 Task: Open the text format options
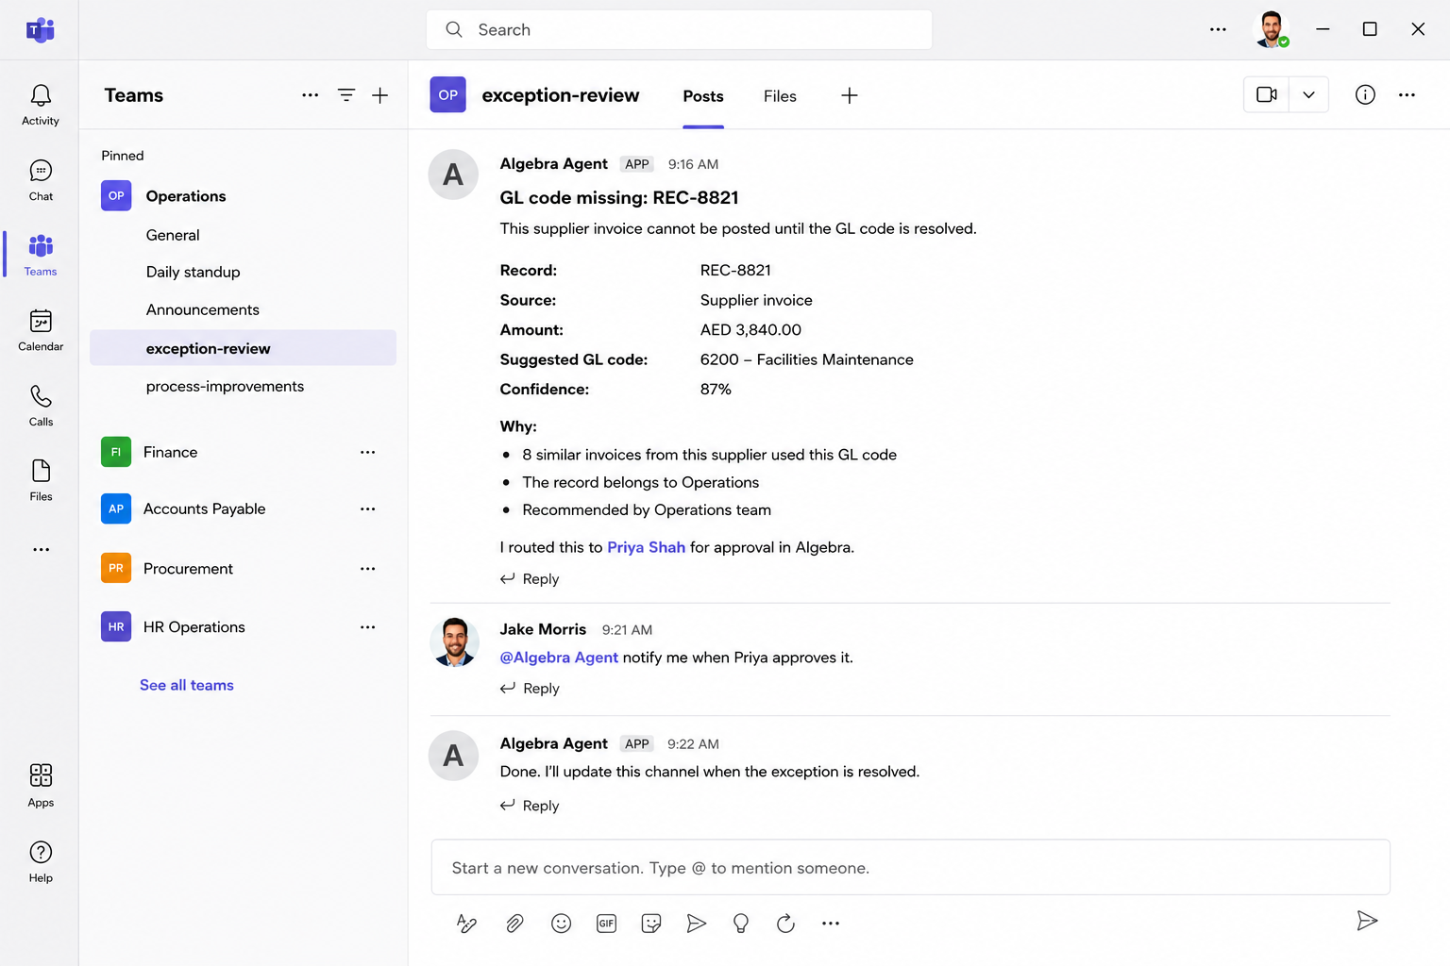pyautogui.click(x=466, y=924)
